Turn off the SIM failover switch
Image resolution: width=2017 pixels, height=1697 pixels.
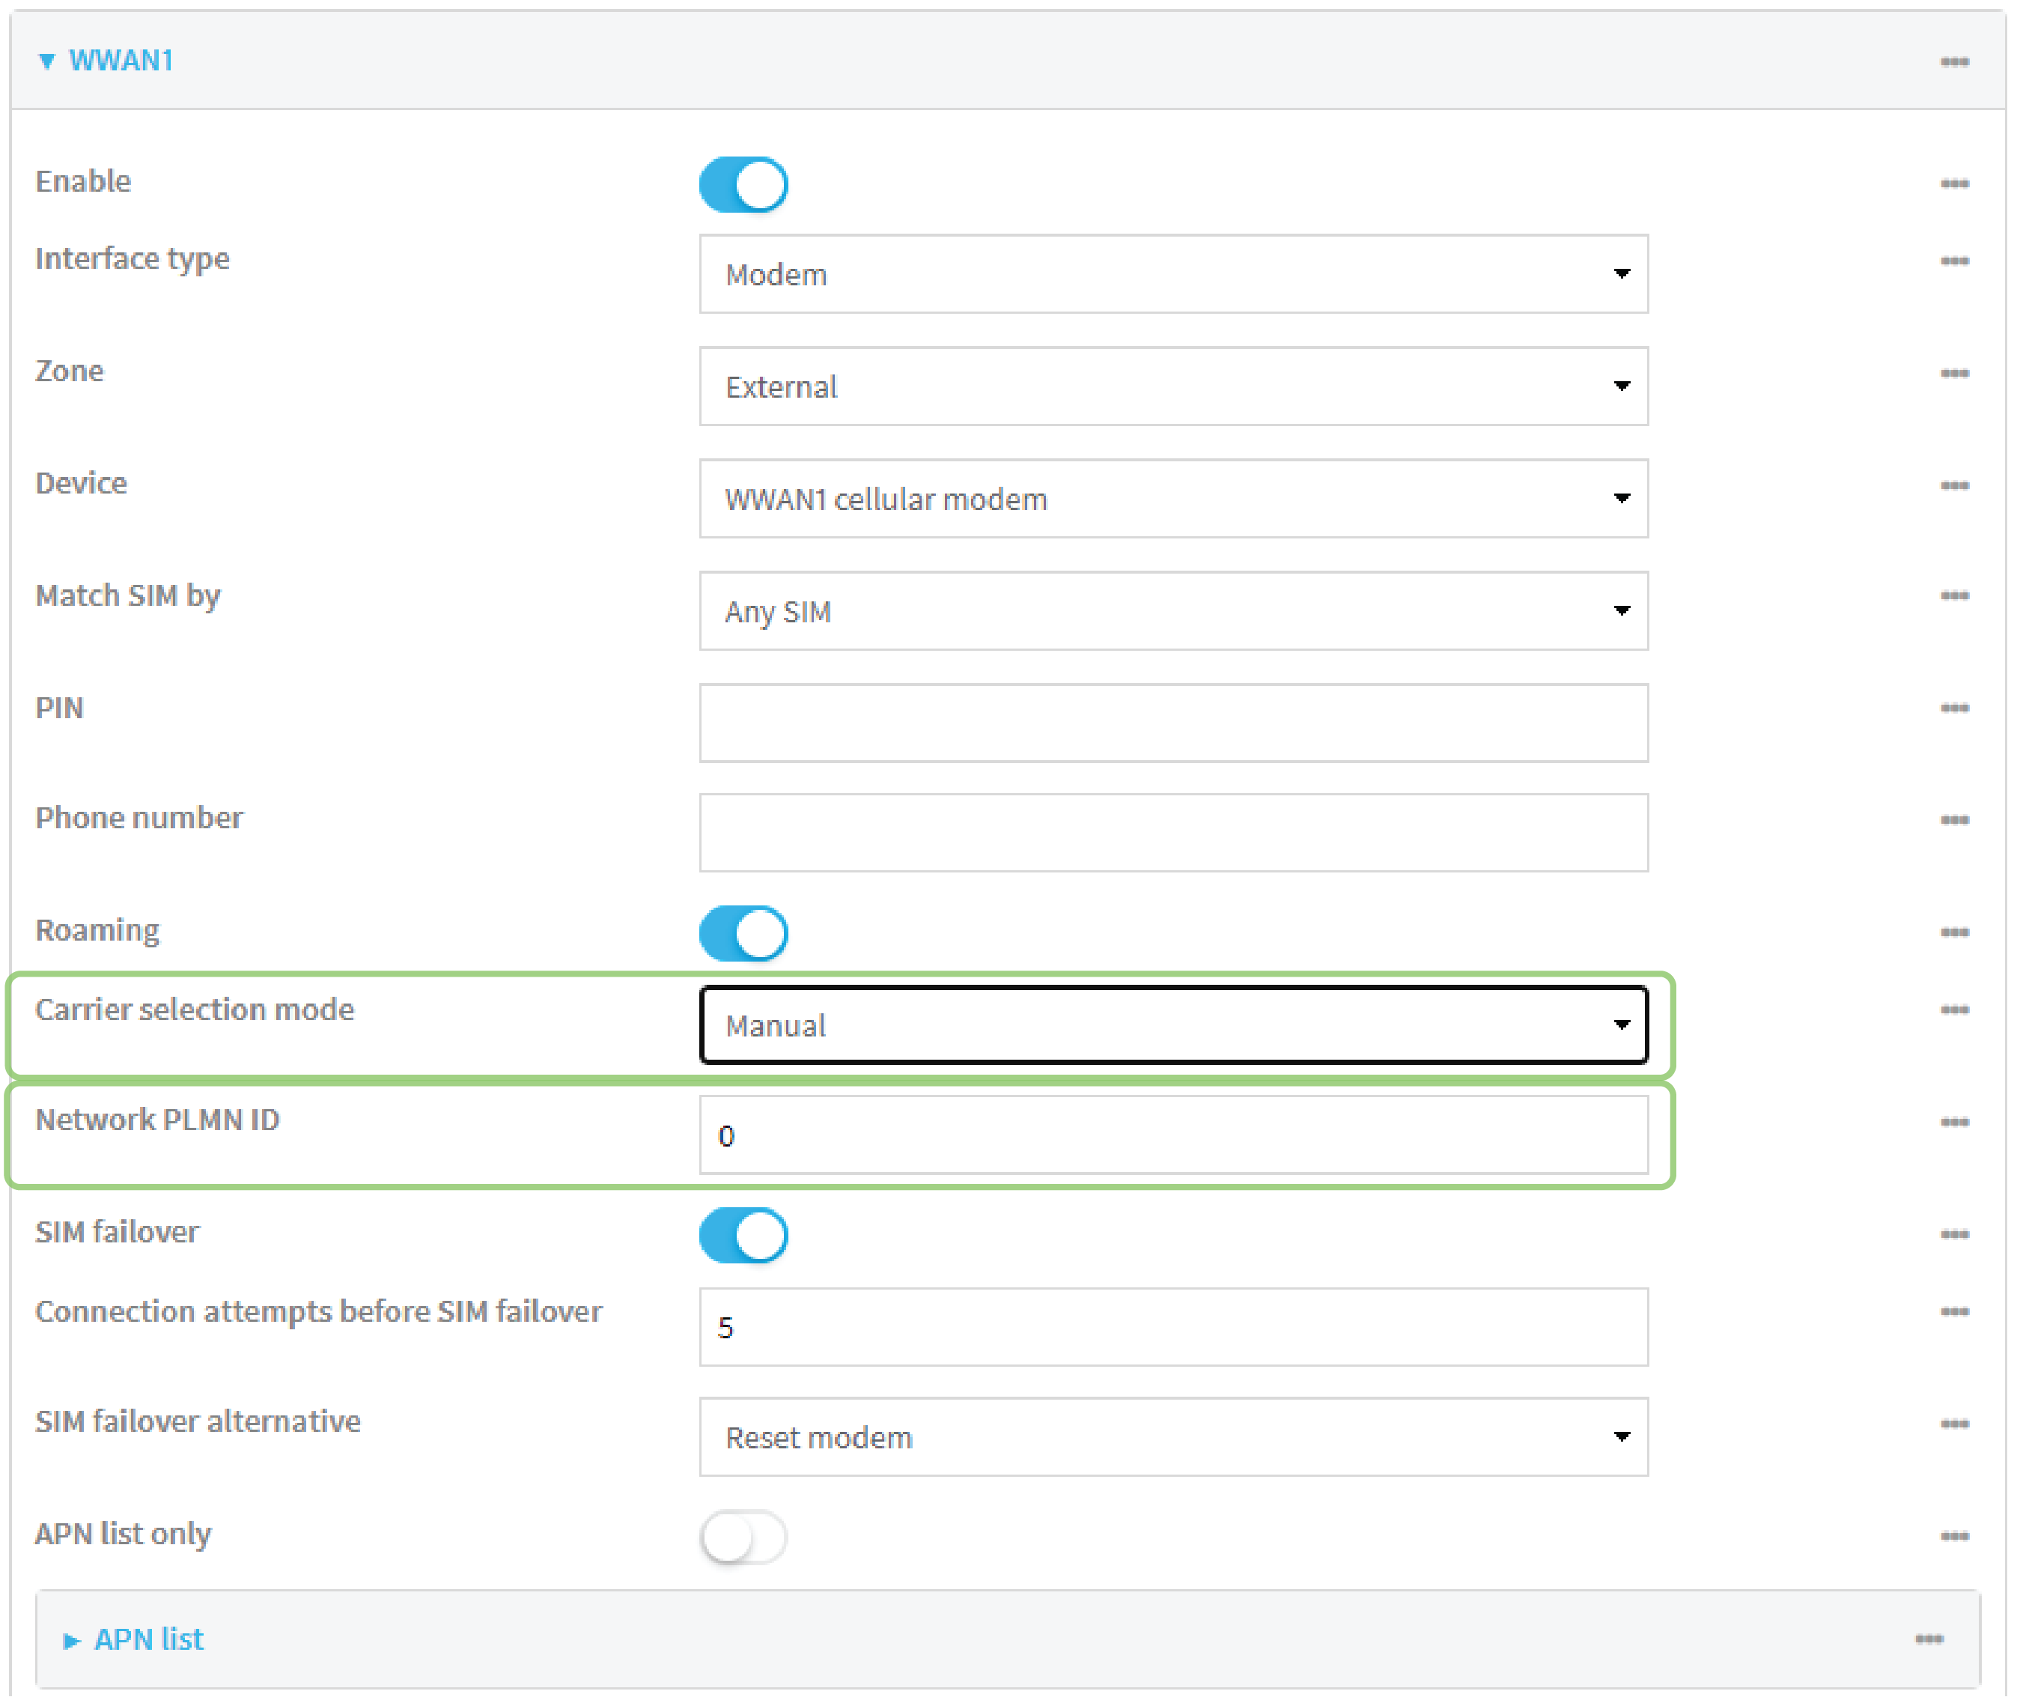[743, 1235]
